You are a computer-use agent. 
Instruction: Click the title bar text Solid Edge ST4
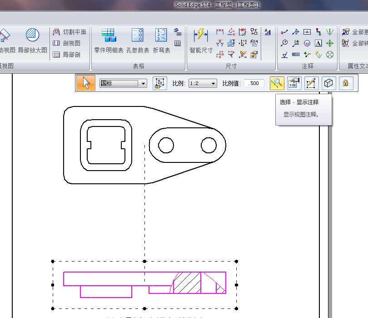(193, 5)
